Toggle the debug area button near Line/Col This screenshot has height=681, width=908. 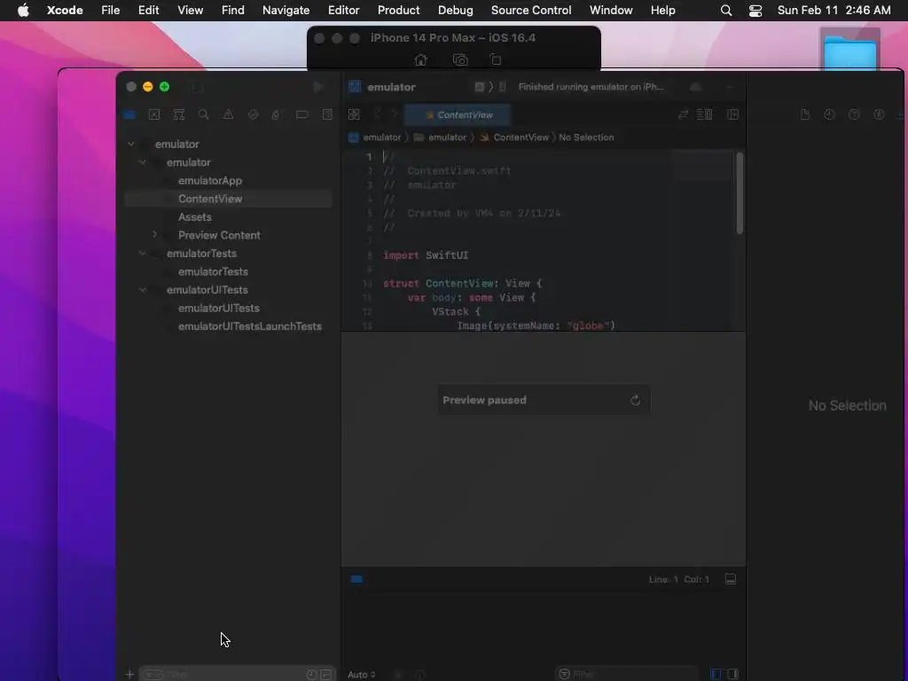pos(731,579)
